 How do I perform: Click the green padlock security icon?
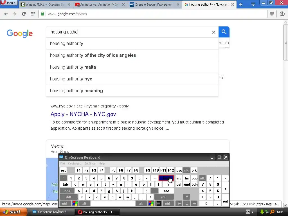point(42,14)
